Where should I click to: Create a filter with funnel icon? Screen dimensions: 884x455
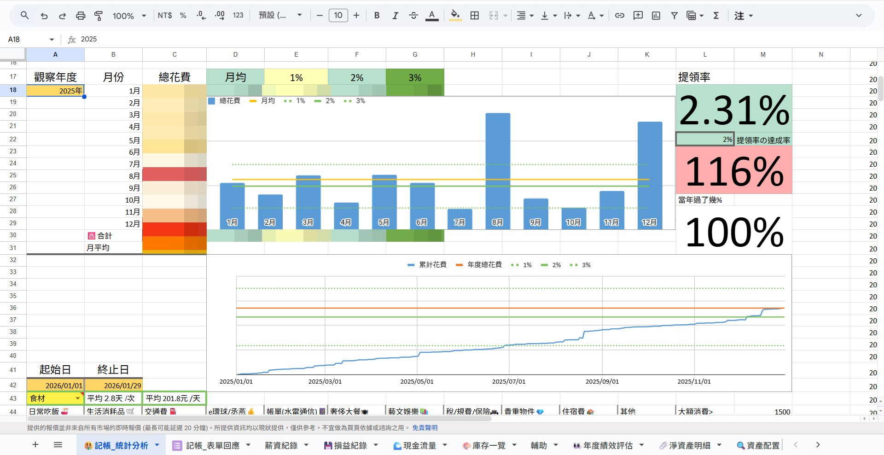click(x=674, y=16)
